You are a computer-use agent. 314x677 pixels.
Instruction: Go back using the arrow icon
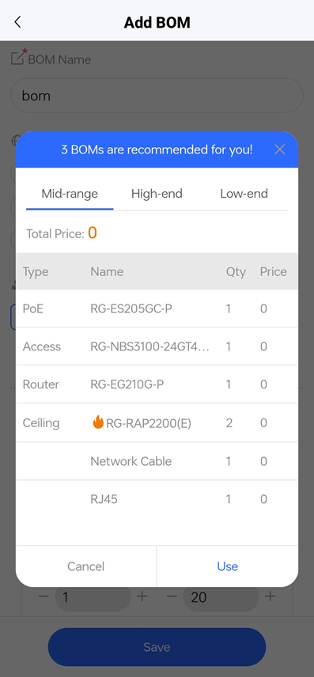click(x=17, y=22)
